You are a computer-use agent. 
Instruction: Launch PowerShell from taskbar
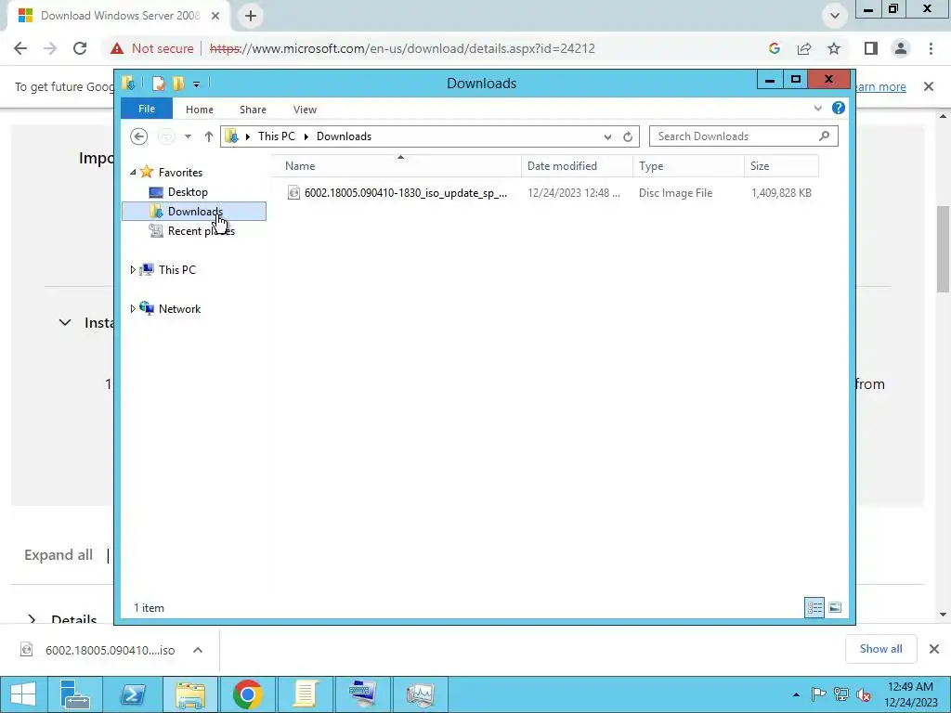pyautogui.click(x=134, y=694)
